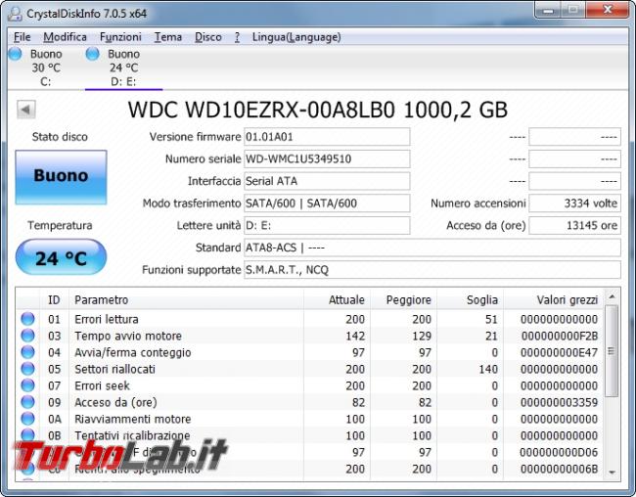Click the Standard field ATA8-ACS

(x=432, y=248)
